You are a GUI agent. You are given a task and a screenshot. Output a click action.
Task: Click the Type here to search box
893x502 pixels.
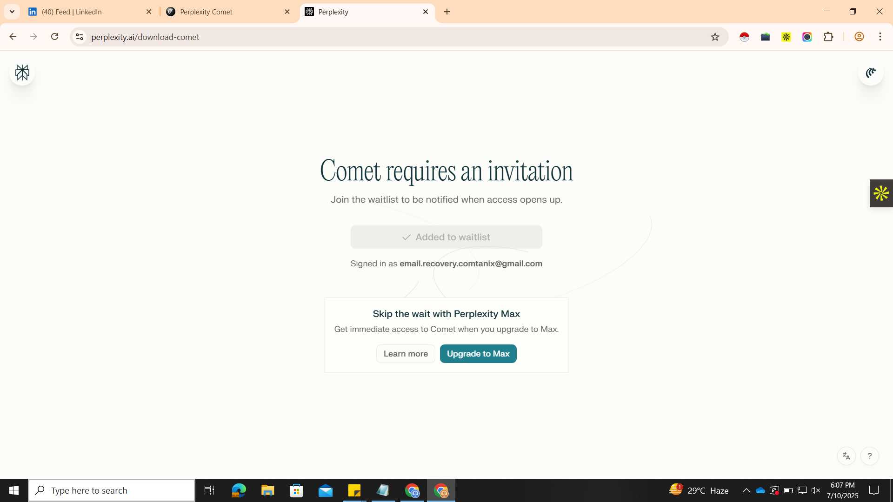(x=112, y=490)
